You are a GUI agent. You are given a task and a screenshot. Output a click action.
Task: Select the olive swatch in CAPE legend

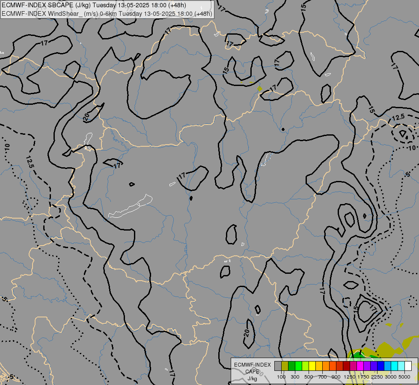[285, 366]
